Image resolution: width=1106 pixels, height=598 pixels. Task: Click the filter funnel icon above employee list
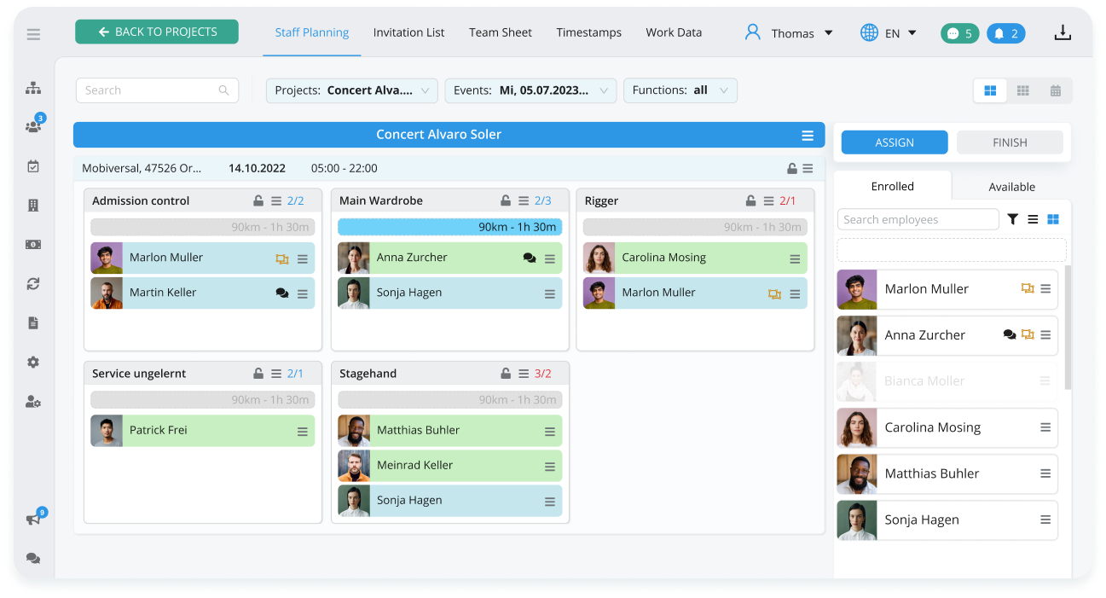[x=1013, y=219]
